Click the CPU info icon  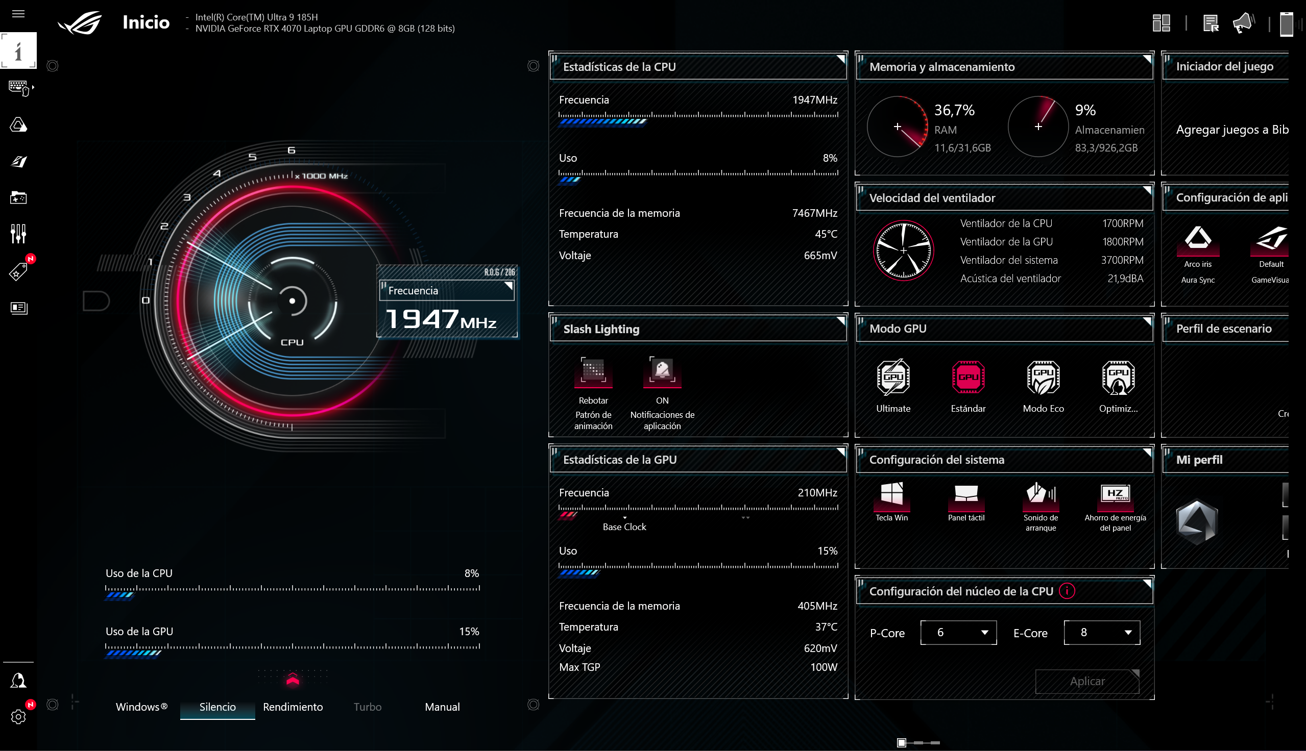click(1067, 591)
